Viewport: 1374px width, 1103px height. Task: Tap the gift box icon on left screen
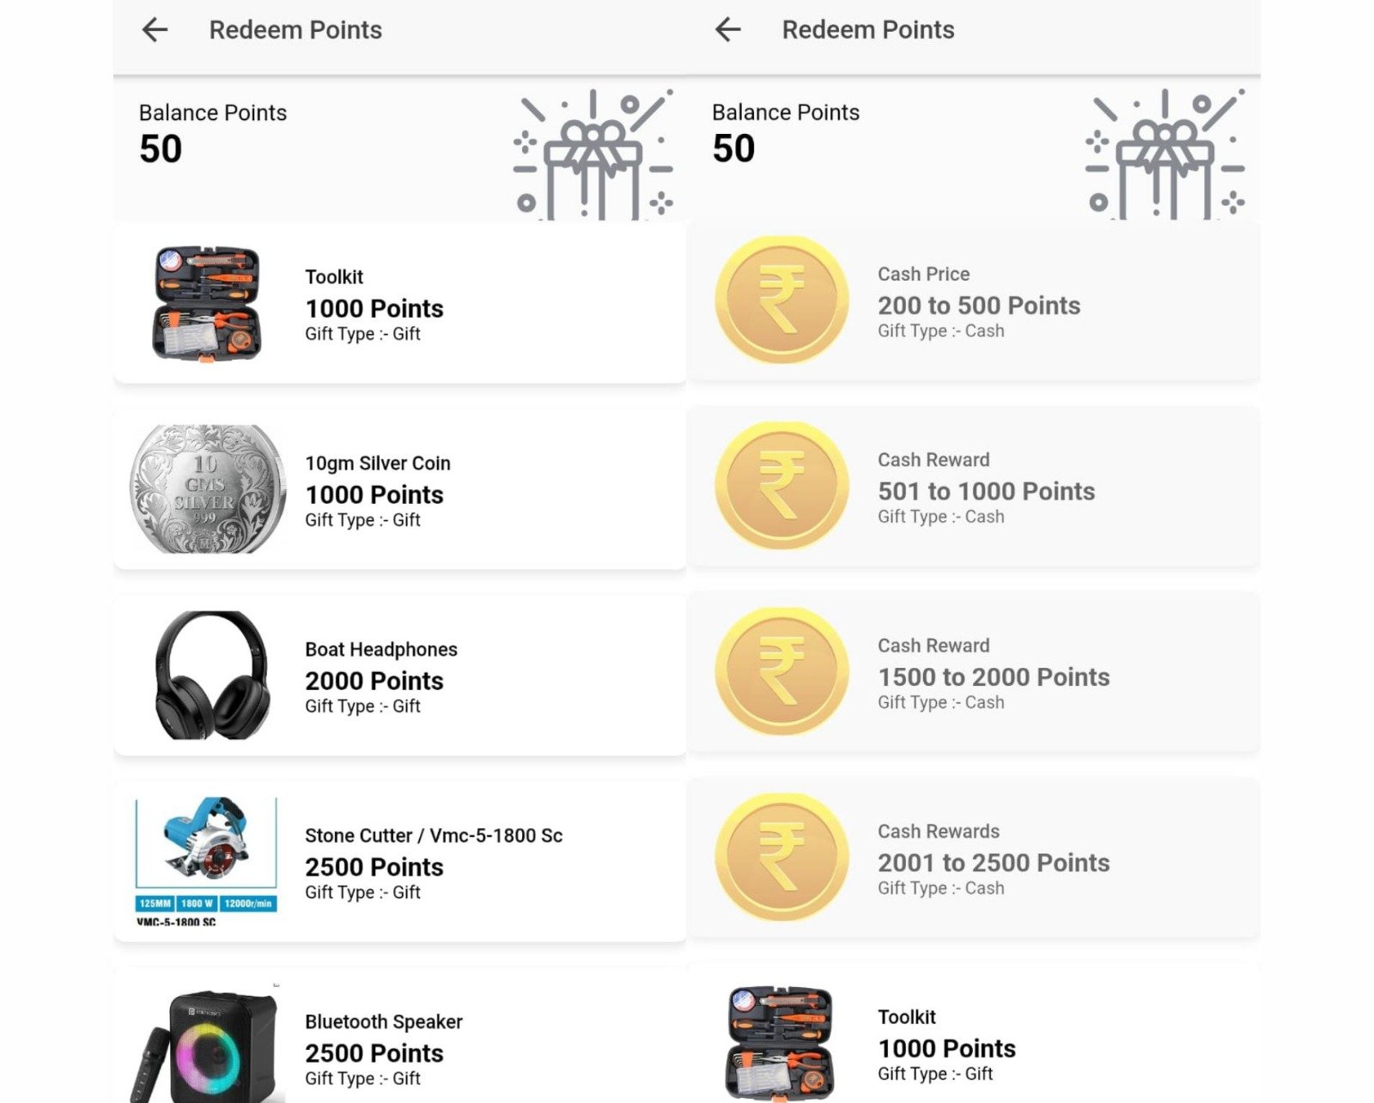(593, 156)
